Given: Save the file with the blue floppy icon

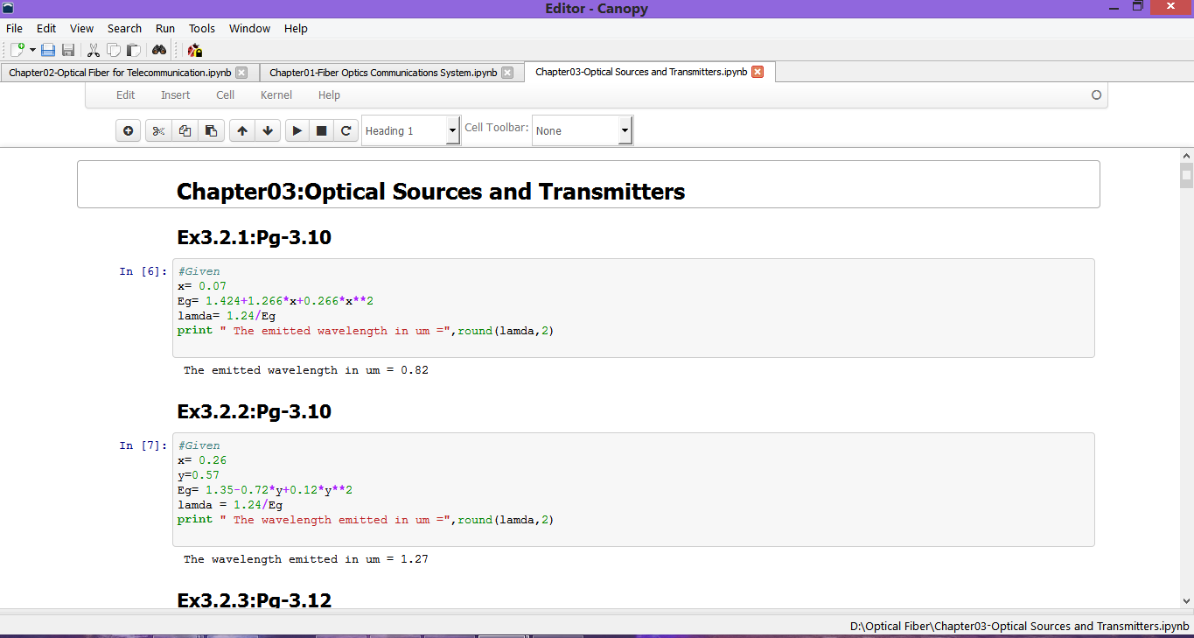Looking at the screenshot, I should (48, 51).
